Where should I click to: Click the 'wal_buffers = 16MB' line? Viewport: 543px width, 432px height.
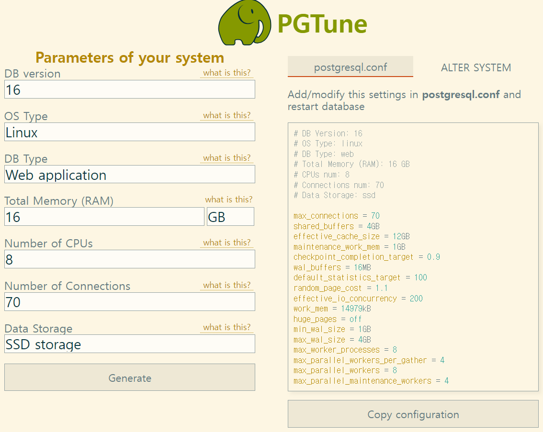pyautogui.click(x=332, y=267)
